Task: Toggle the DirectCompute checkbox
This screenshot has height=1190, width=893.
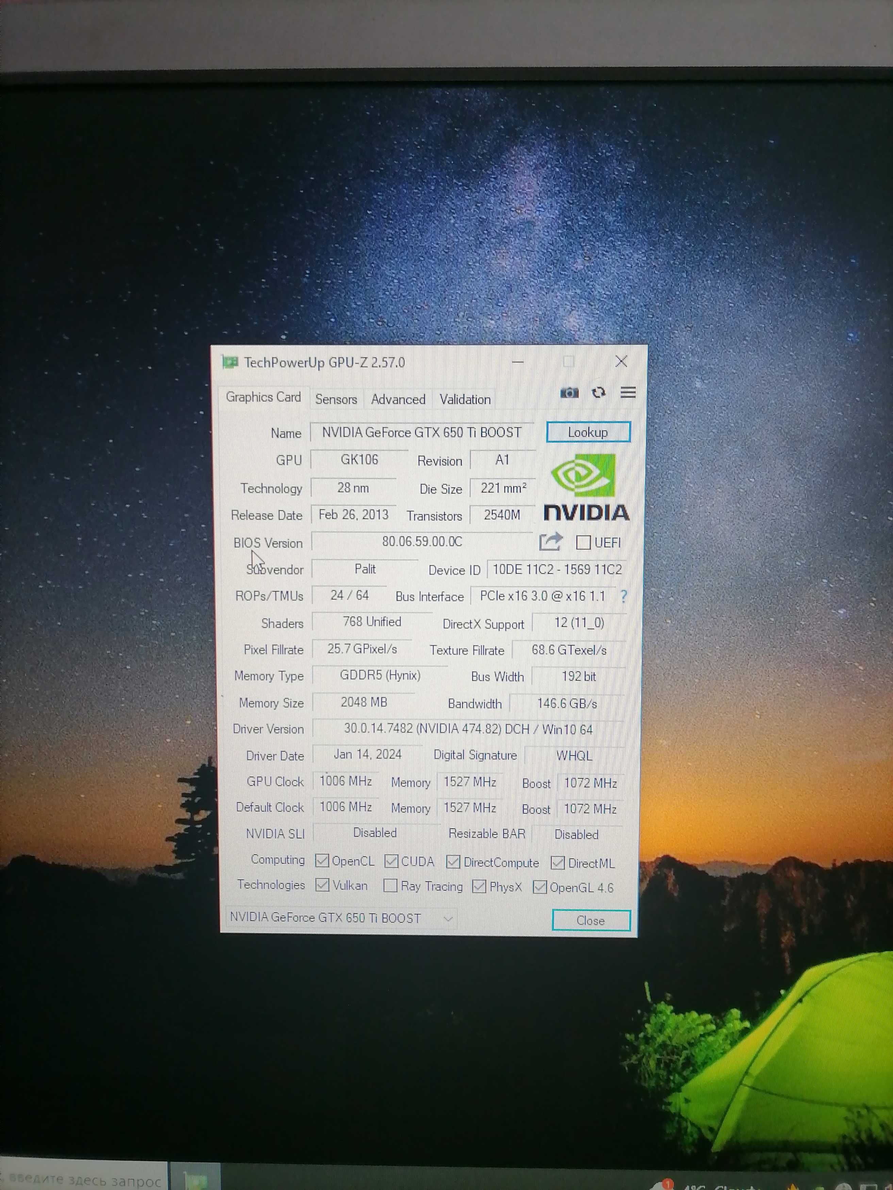Action: click(453, 862)
